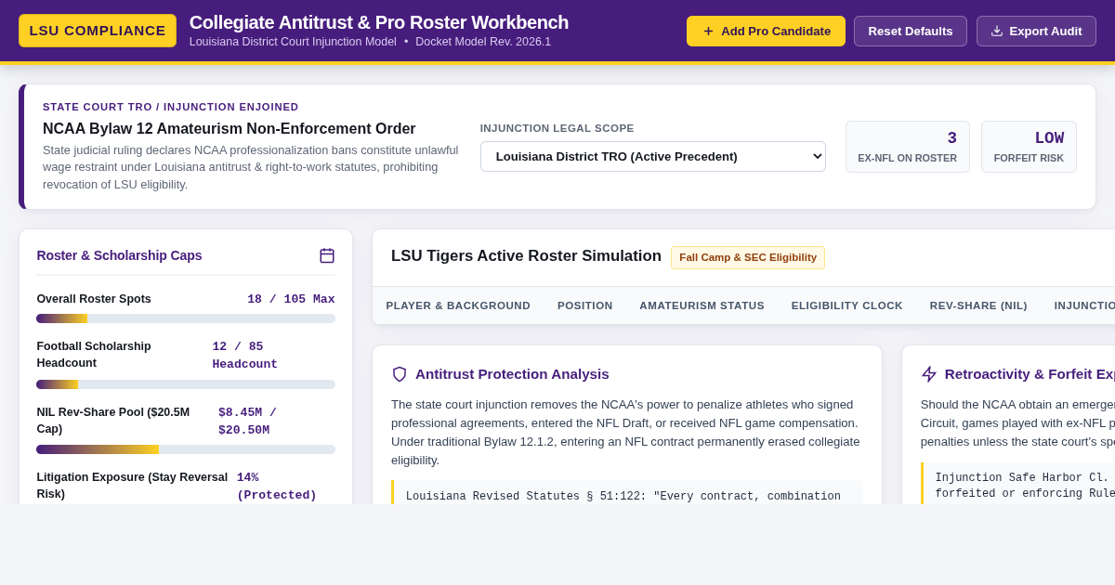Click the plus icon in Add Pro Candidate
Image resolution: width=1115 pixels, height=585 pixels.
(x=708, y=31)
